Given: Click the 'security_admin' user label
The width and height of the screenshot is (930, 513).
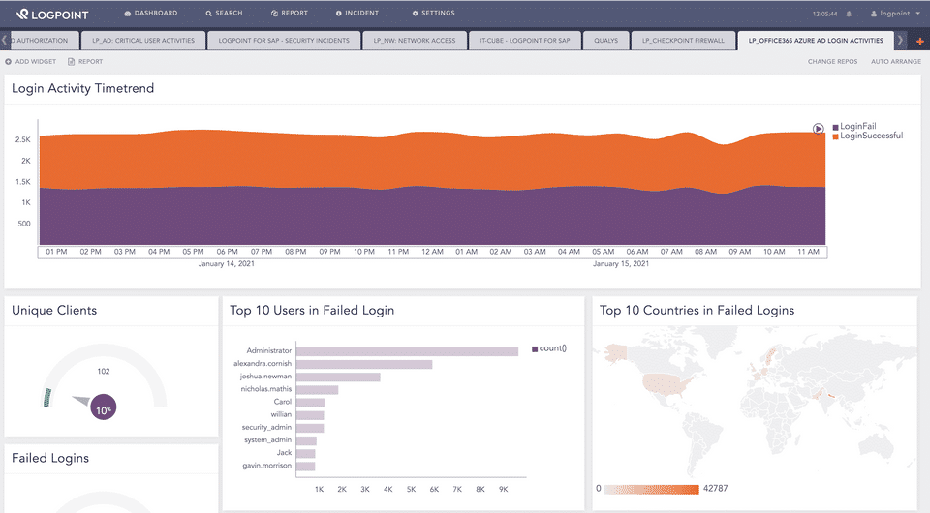Looking at the screenshot, I should click(266, 427).
